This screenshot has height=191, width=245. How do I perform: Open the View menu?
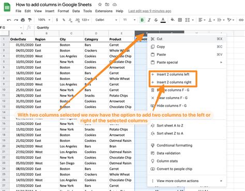pyautogui.click(x=38, y=11)
